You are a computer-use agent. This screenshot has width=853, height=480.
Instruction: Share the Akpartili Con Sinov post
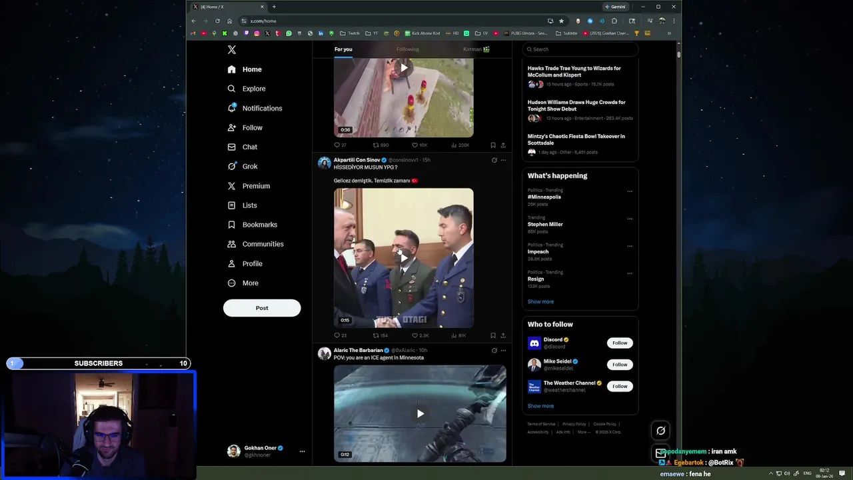503,335
